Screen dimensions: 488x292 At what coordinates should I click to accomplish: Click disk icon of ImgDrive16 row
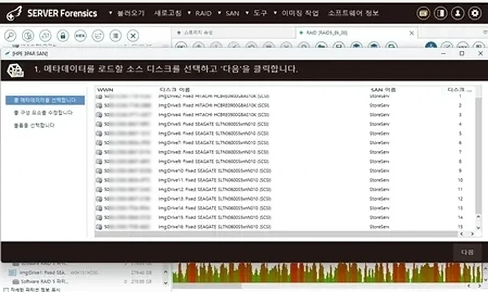coord(99,227)
